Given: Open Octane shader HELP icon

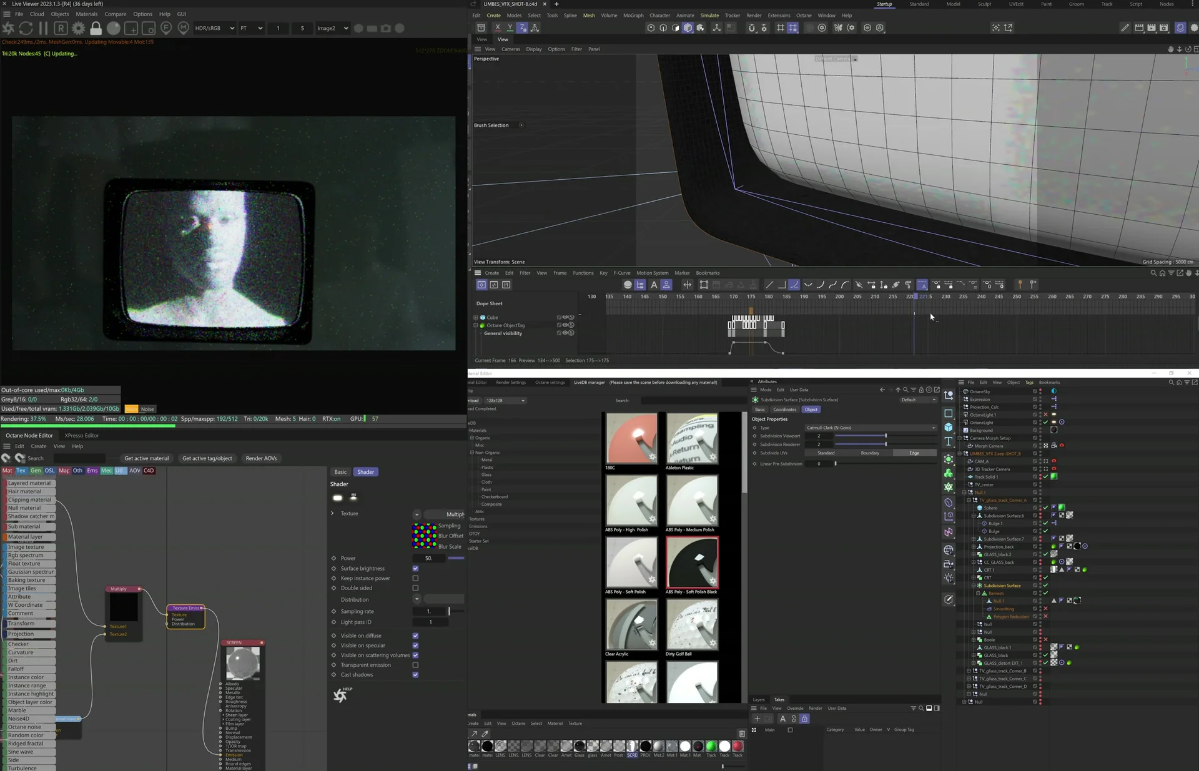Looking at the screenshot, I should (342, 694).
